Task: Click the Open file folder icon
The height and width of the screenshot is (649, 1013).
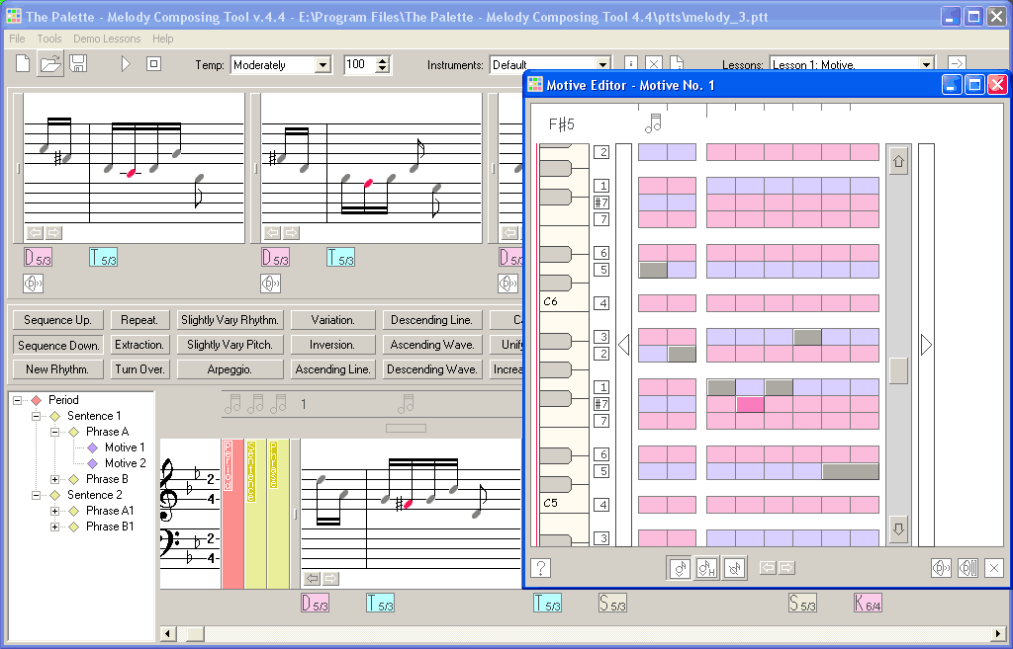Action: click(49, 64)
